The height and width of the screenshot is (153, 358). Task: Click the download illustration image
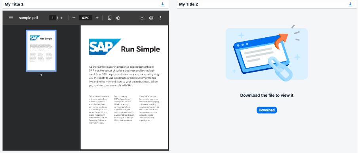tap(267, 53)
